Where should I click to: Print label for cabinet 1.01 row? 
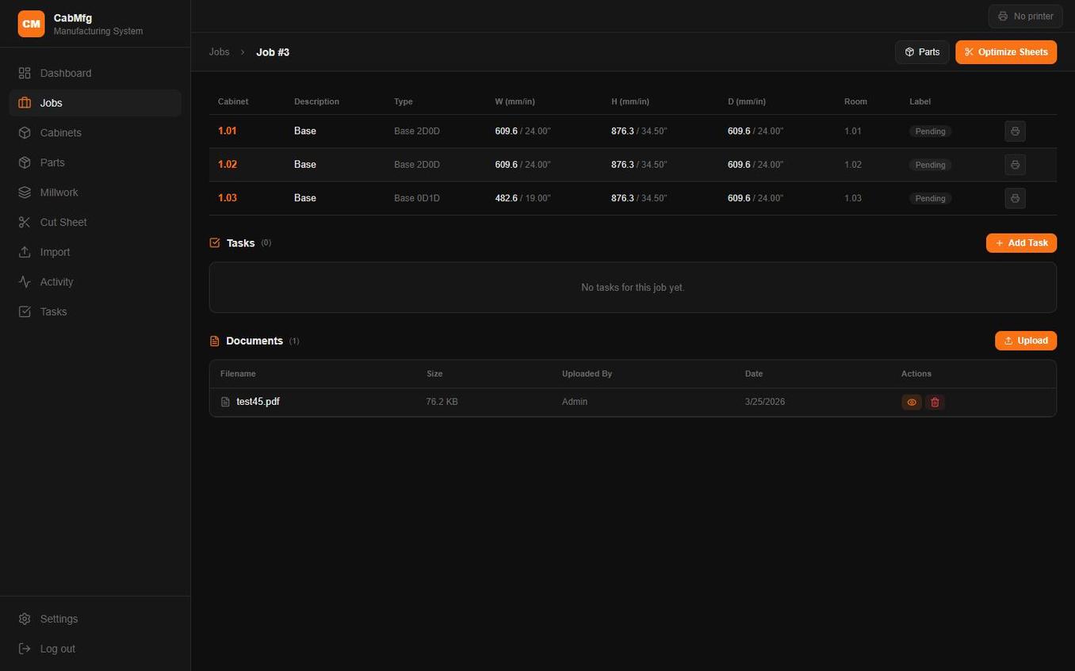point(1015,131)
